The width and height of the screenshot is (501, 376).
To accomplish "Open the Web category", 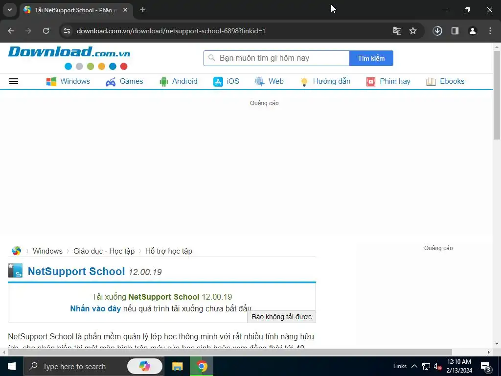I will (x=269, y=81).
